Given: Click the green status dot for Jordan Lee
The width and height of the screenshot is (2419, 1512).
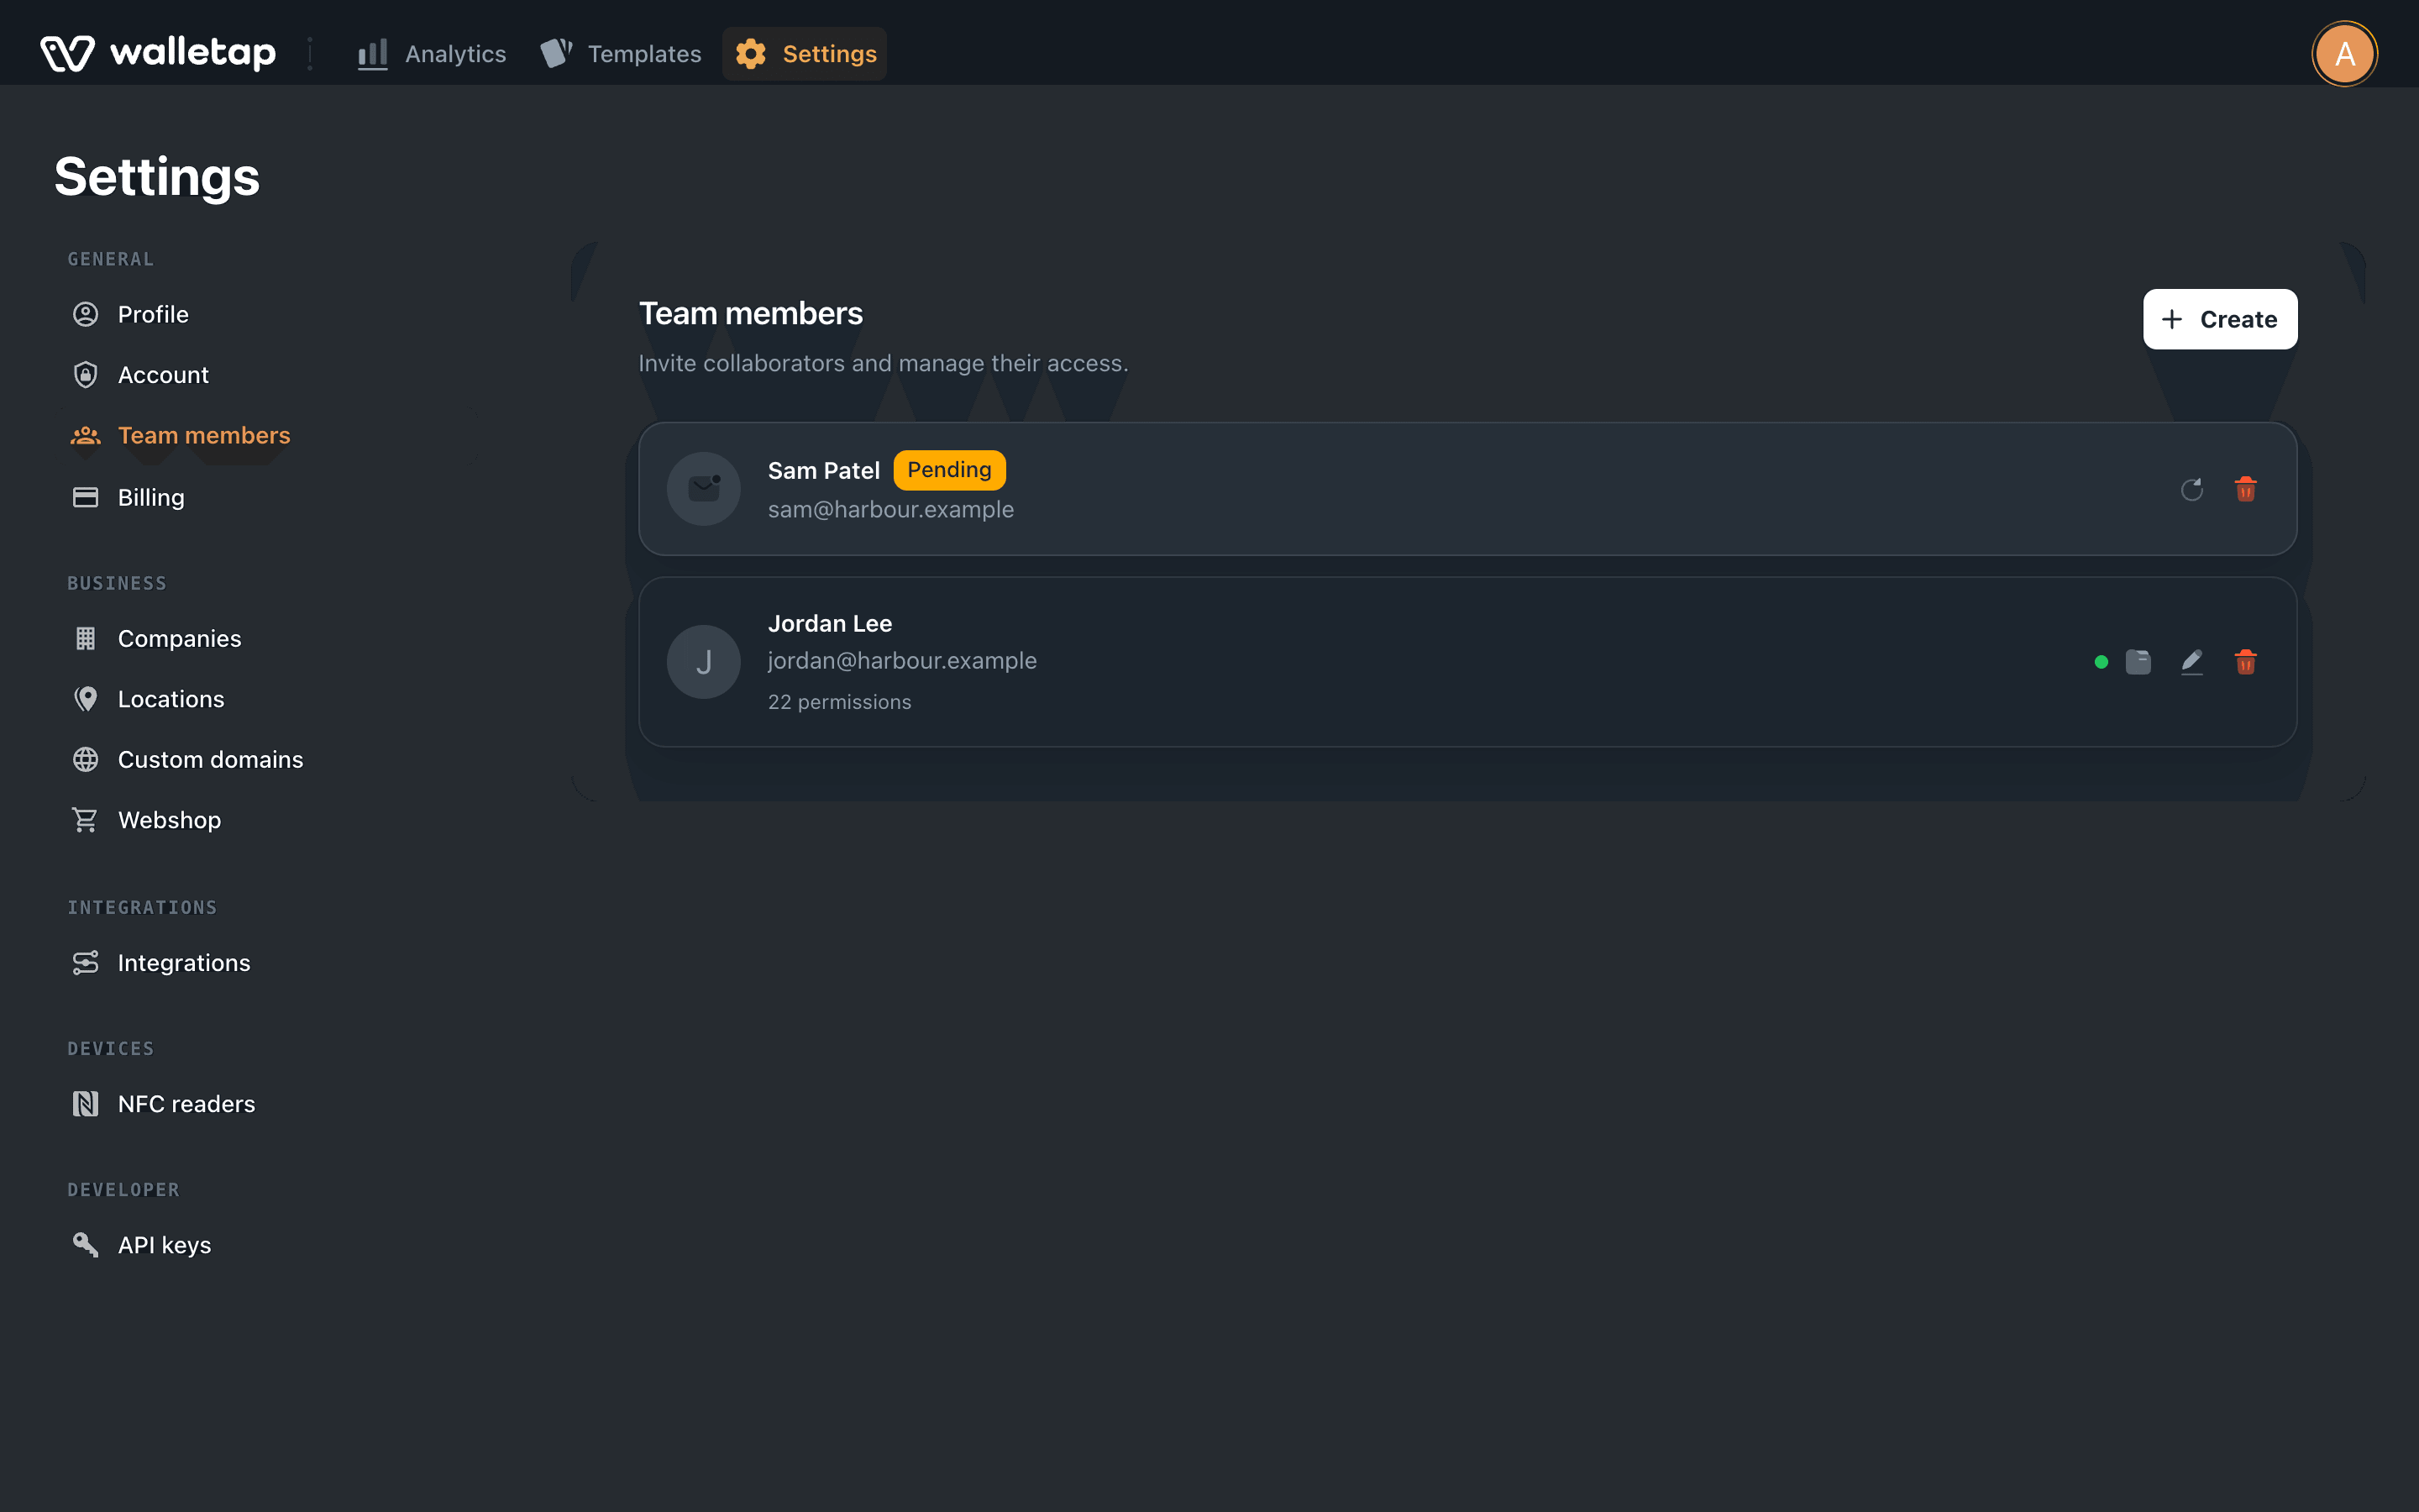Looking at the screenshot, I should 2102,662.
